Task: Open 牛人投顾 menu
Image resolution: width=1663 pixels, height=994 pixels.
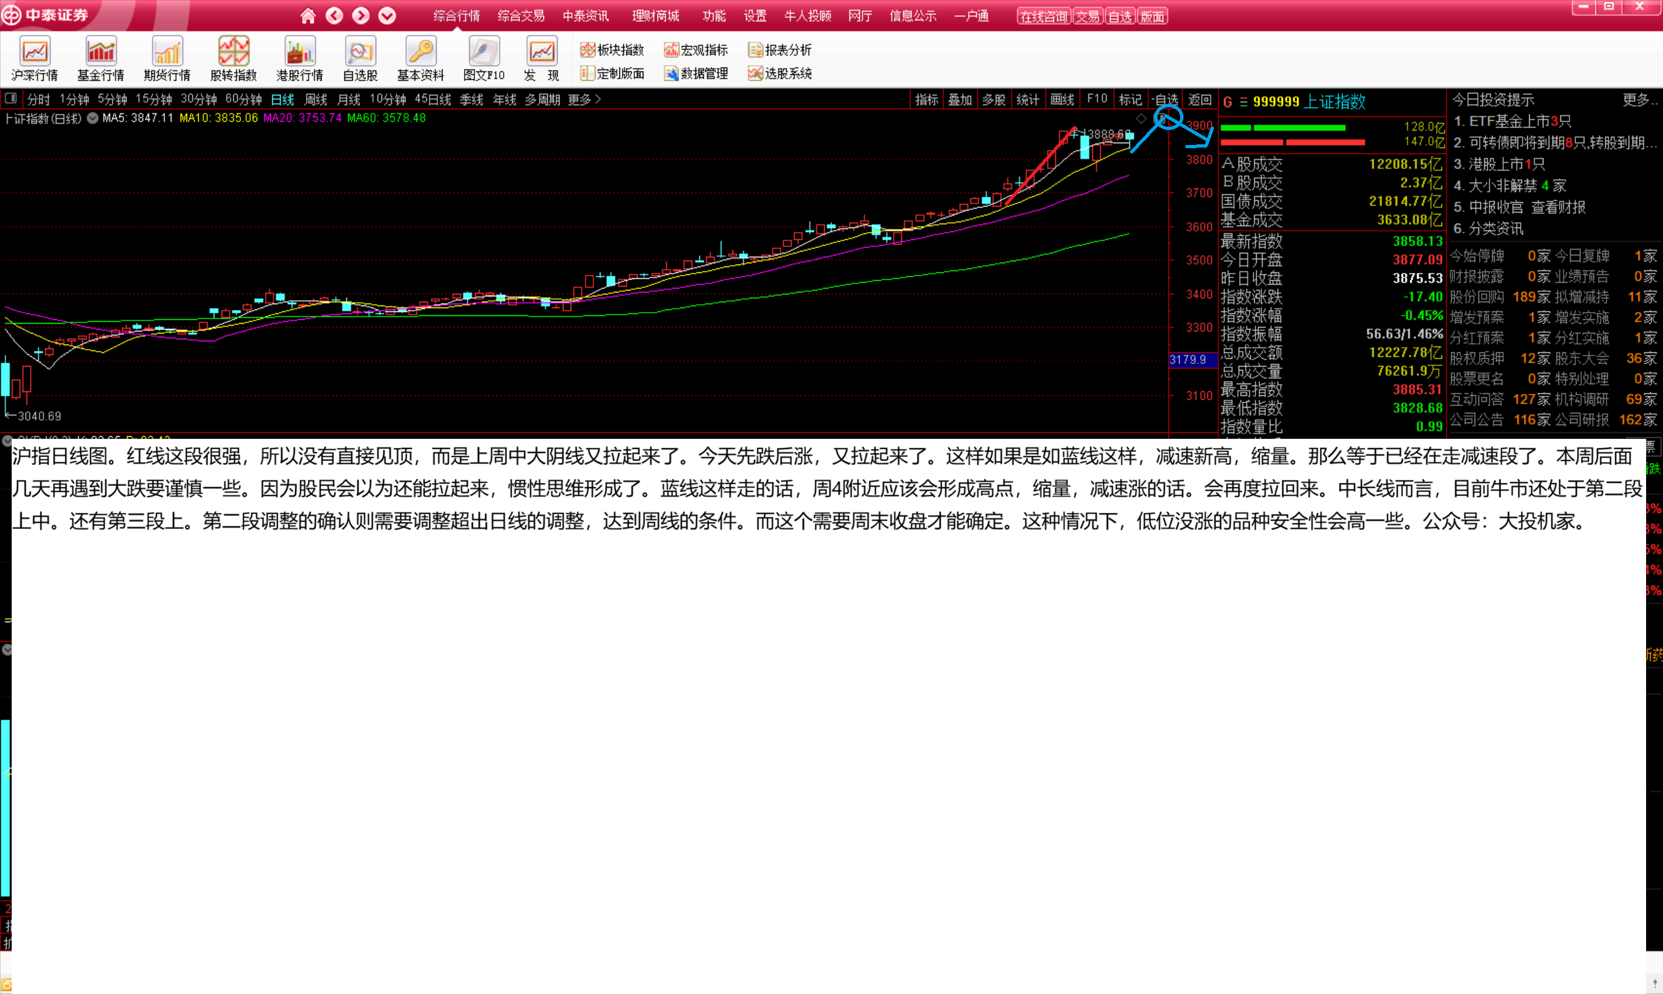Action: (x=808, y=16)
